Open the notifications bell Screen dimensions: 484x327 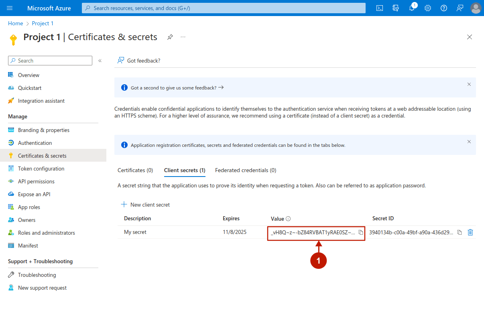[412, 8]
